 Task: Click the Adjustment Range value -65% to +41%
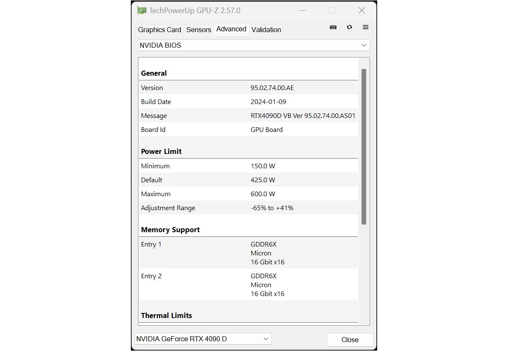[x=272, y=208]
